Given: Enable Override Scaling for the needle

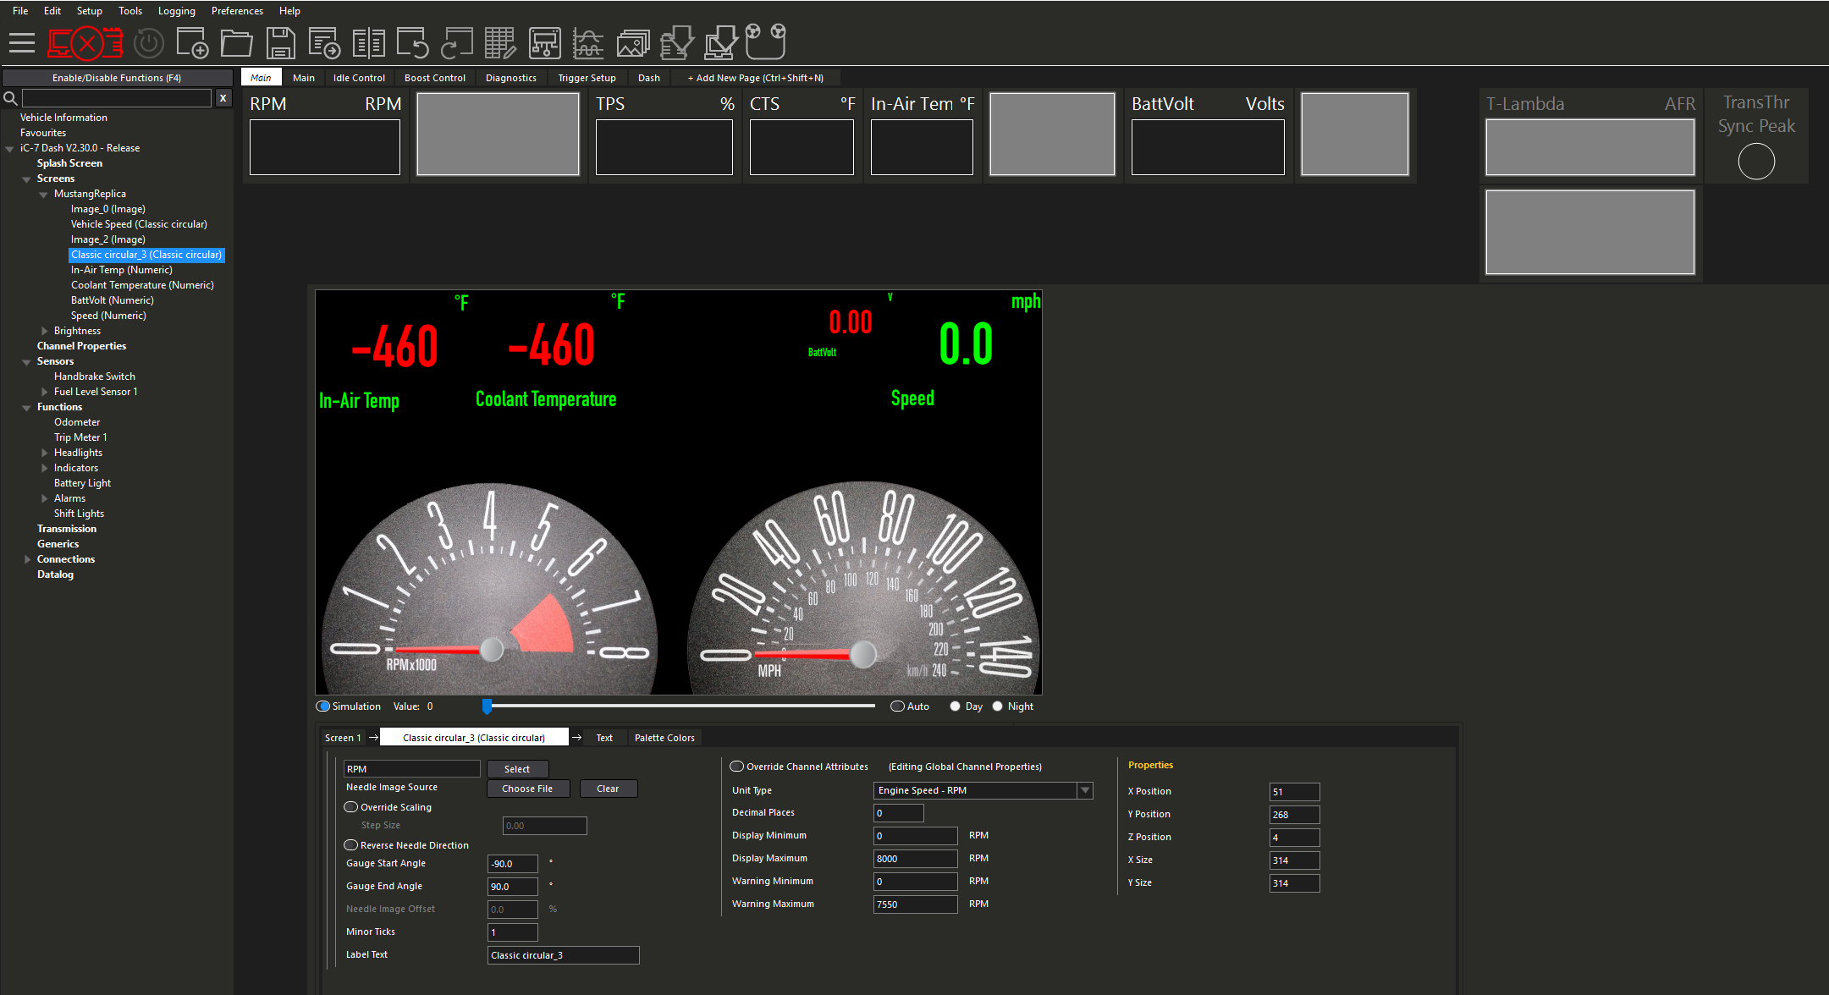Looking at the screenshot, I should tap(350, 806).
